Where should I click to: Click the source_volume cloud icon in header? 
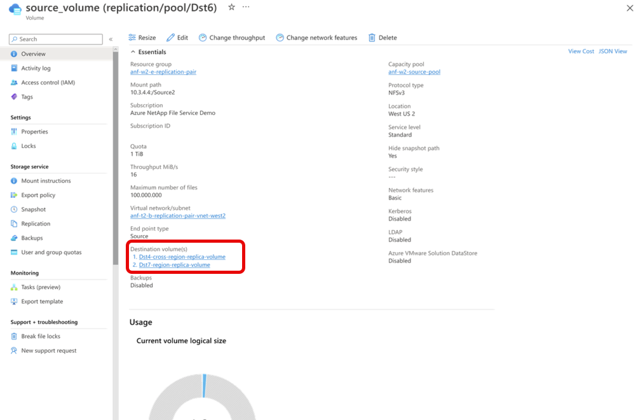[x=15, y=9]
